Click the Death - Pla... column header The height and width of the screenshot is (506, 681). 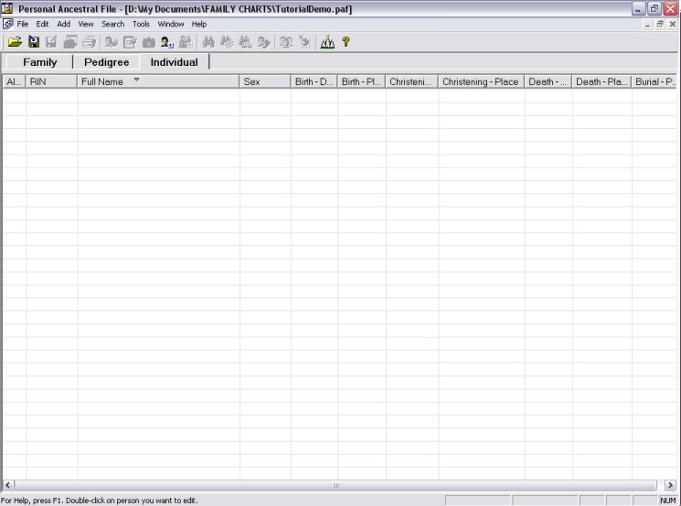(601, 81)
